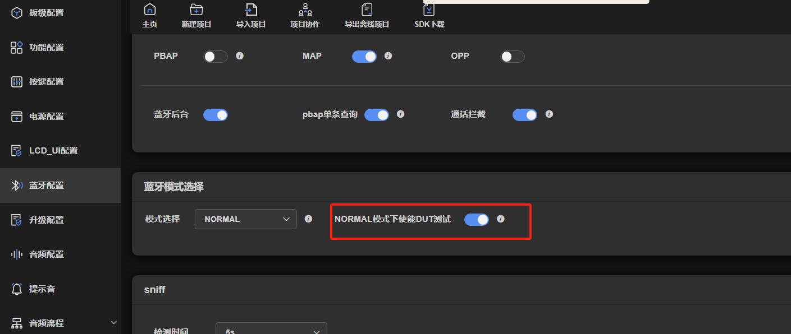Click the OPP label text

pos(460,56)
